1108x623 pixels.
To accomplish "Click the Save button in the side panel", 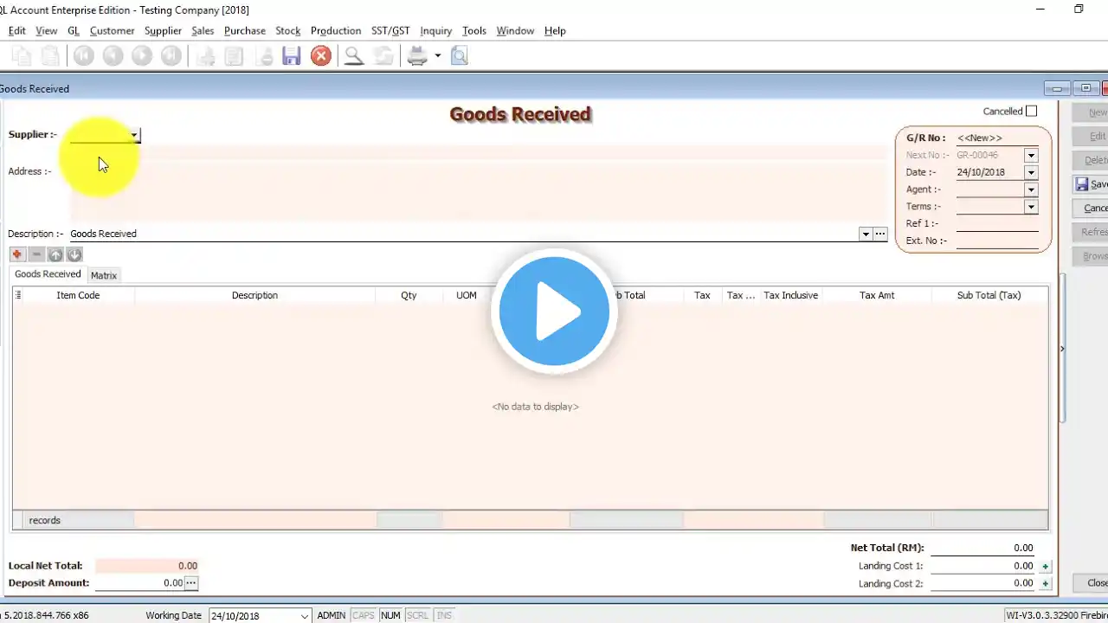I will [1091, 184].
